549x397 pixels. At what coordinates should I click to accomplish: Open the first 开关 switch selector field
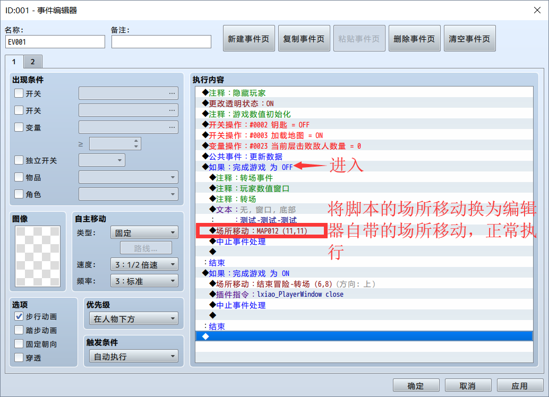(x=128, y=93)
